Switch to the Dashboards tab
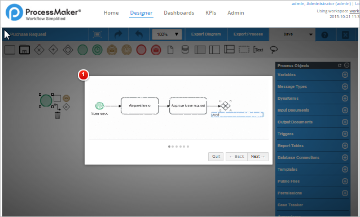Screen dimensions: 360x217 click(x=179, y=13)
